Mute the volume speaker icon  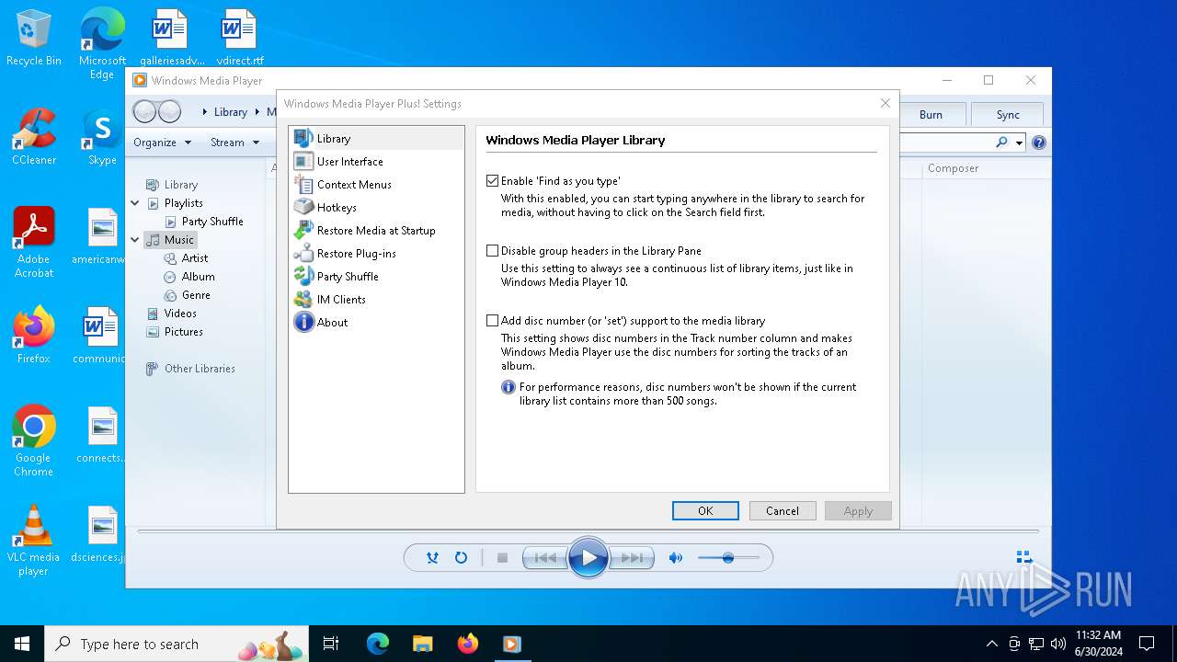click(x=676, y=558)
